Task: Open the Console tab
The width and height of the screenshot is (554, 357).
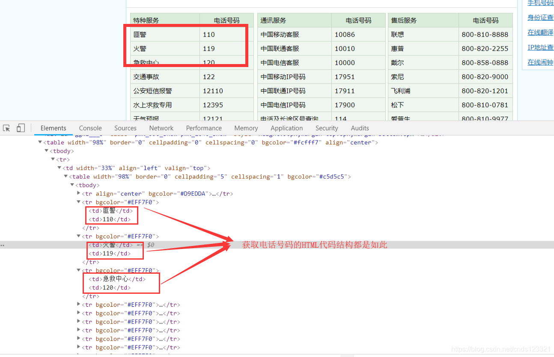Action: click(x=90, y=128)
